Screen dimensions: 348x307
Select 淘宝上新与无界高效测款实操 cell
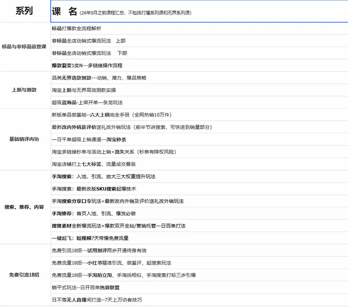199,90
